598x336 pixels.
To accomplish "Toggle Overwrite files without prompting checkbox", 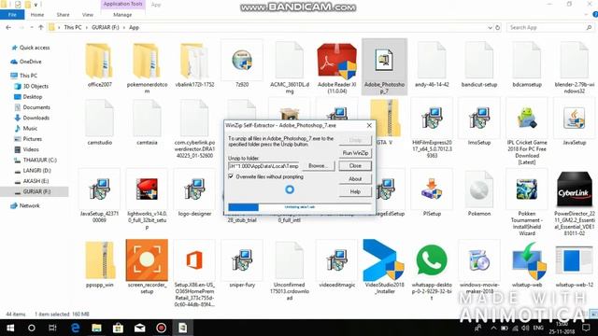I will pos(231,176).
